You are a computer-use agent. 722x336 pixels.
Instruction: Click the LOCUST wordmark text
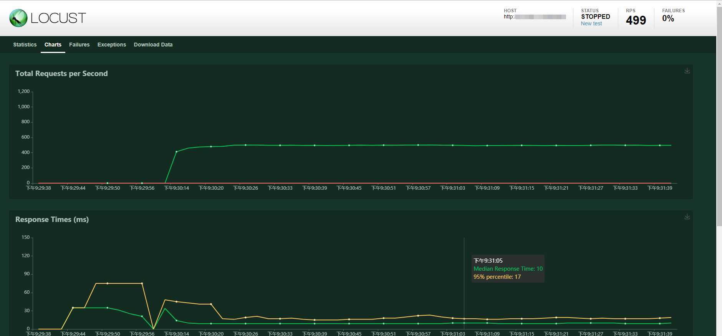pyautogui.click(x=58, y=18)
